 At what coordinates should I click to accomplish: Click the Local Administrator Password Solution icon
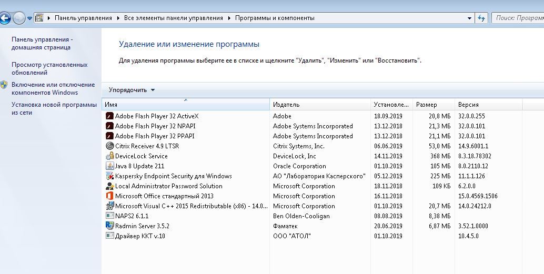click(x=109, y=186)
